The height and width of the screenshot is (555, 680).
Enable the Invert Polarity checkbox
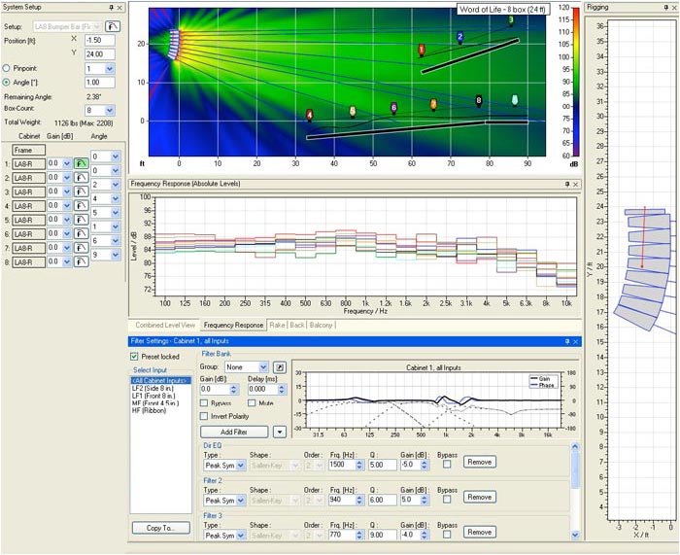(205, 416)
